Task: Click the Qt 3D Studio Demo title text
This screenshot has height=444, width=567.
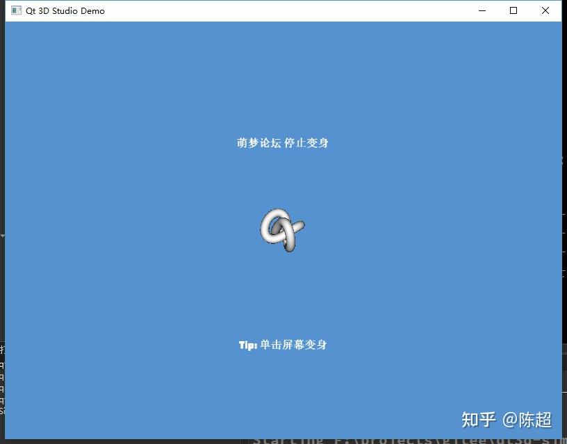Action: tap(65, 10)
